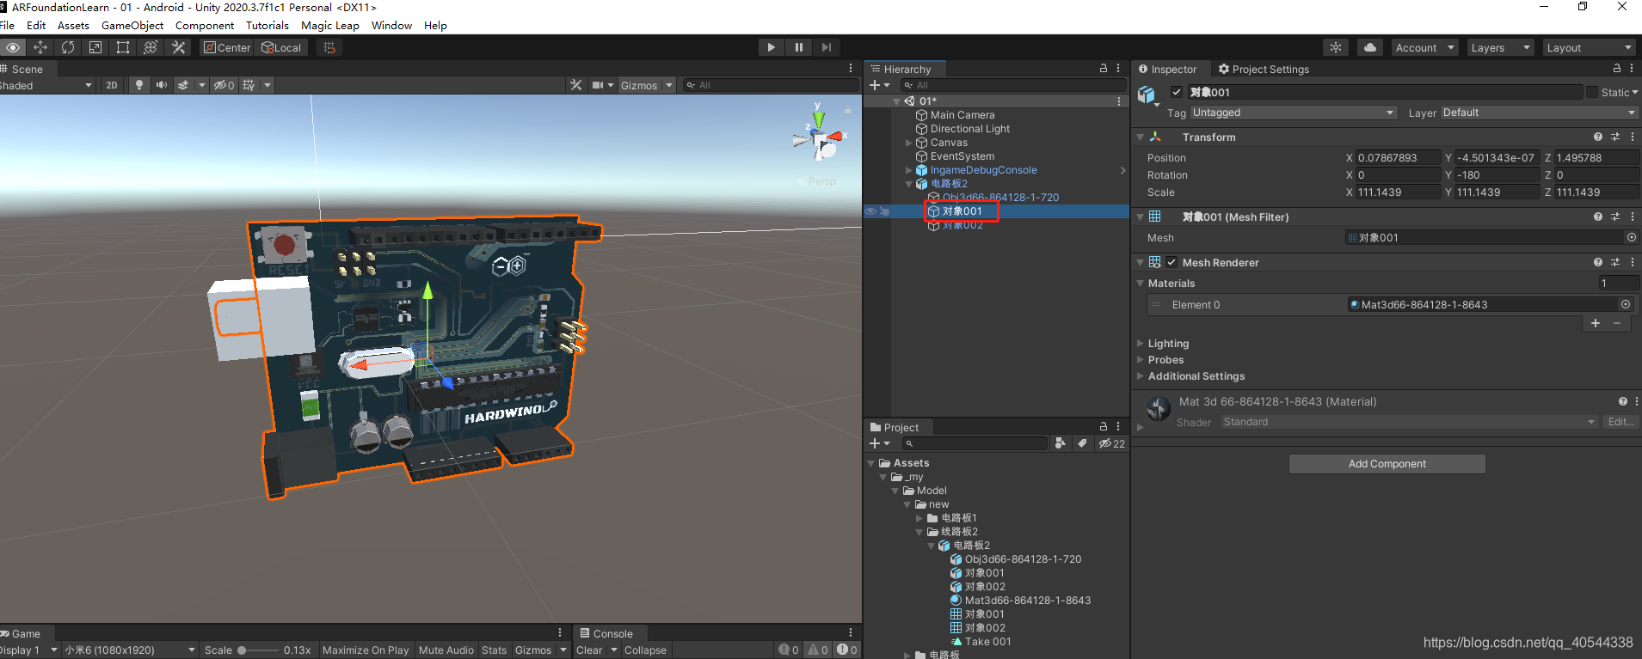Viewport: 1642px width, 659px height.
Task: Enable the Static checkbox
Action: click(x=1592, y=92)
